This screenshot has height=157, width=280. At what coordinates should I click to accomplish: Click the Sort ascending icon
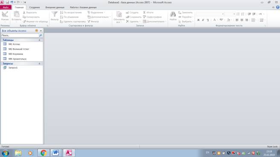click(61, 12)
